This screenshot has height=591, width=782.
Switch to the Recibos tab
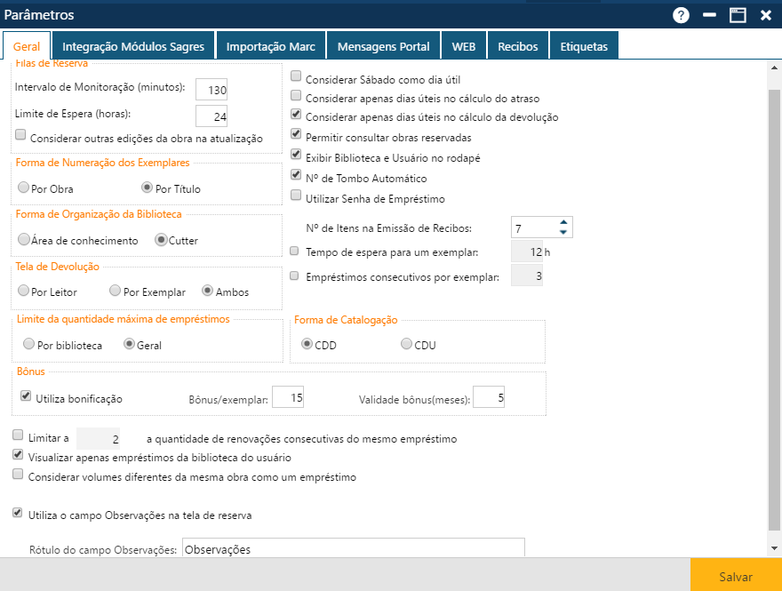518,44
